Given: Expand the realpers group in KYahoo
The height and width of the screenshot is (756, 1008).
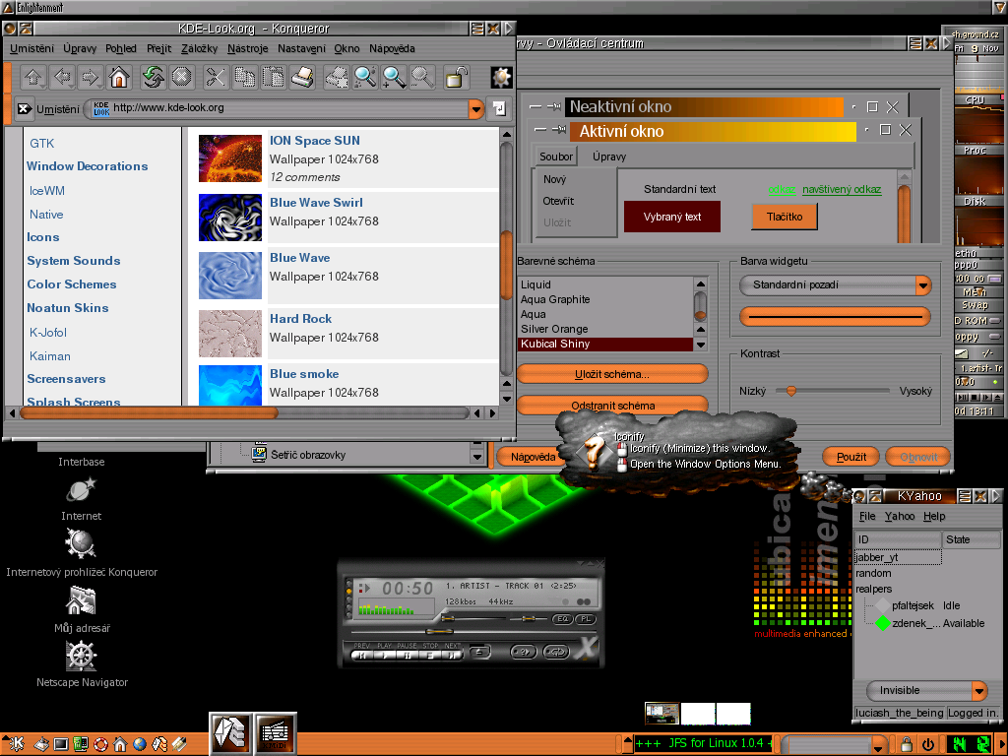Looking at the screenshot, I should [x=873, y=590].
